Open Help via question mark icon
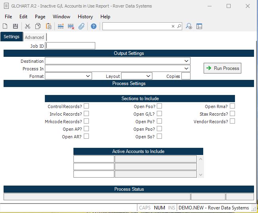Viewport: 258px width, 213px height. 94,26
